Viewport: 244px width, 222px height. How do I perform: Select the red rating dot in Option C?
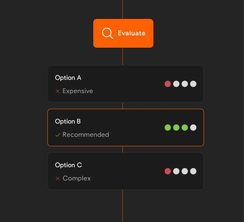(x=168, y=171)
